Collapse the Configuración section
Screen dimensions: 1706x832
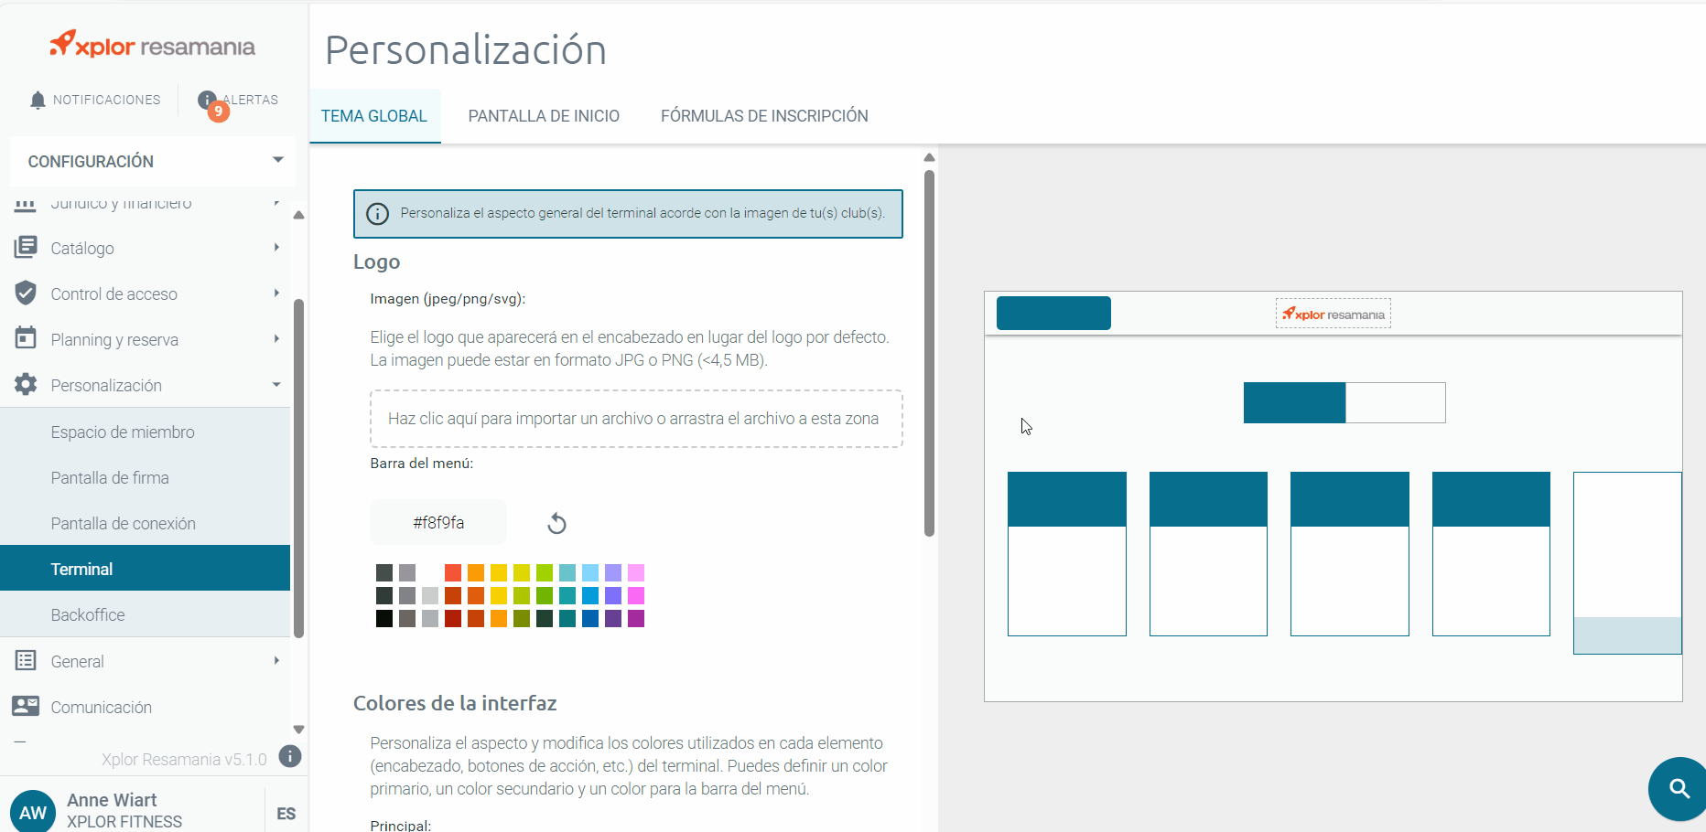277,161
